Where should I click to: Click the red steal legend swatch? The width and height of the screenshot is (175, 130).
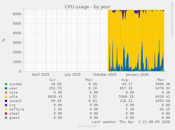point(6,114)
